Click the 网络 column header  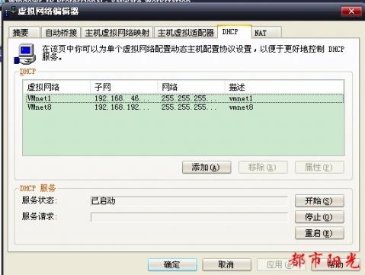(191, 87)
